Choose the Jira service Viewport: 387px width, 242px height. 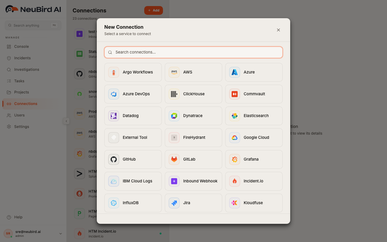[193, 203]
